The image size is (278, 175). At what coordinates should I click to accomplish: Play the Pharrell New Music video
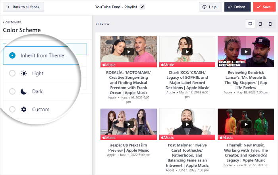[246, 124]
